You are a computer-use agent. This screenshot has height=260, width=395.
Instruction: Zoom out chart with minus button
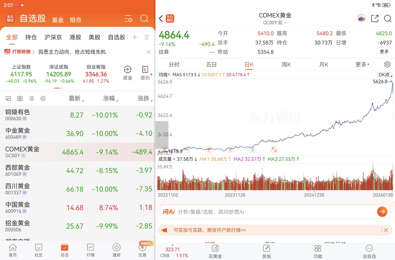187,149
